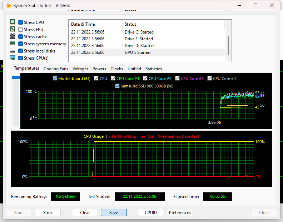Screen dimensions: 283x222
Task: Disable Stress local disks checkbox
Action: [x=21, y=51]
